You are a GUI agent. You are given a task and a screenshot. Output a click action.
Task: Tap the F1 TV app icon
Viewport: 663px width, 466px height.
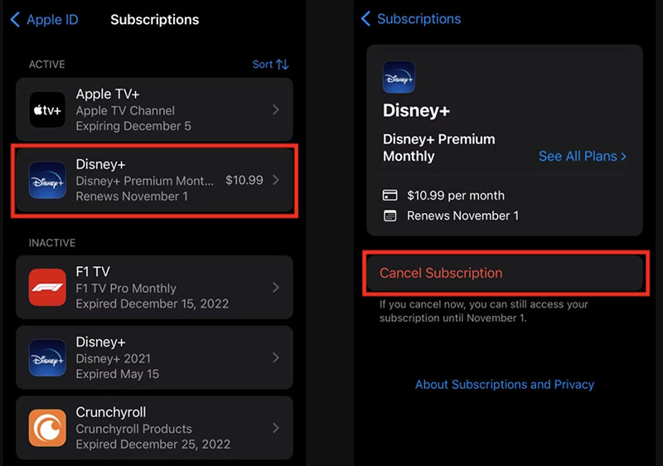[47, 288]
